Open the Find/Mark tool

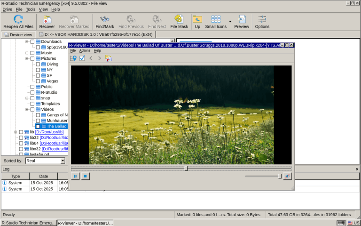105,22
